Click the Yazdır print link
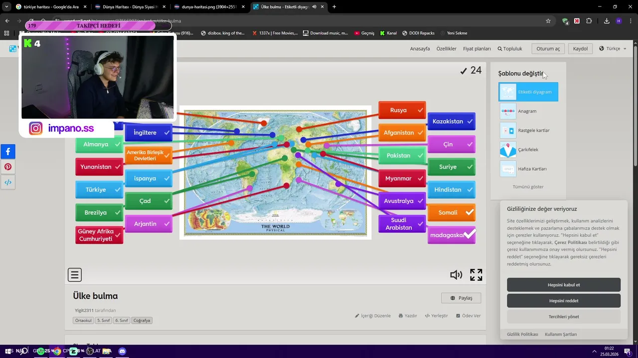638x358 pixels. tap(407, 316)
